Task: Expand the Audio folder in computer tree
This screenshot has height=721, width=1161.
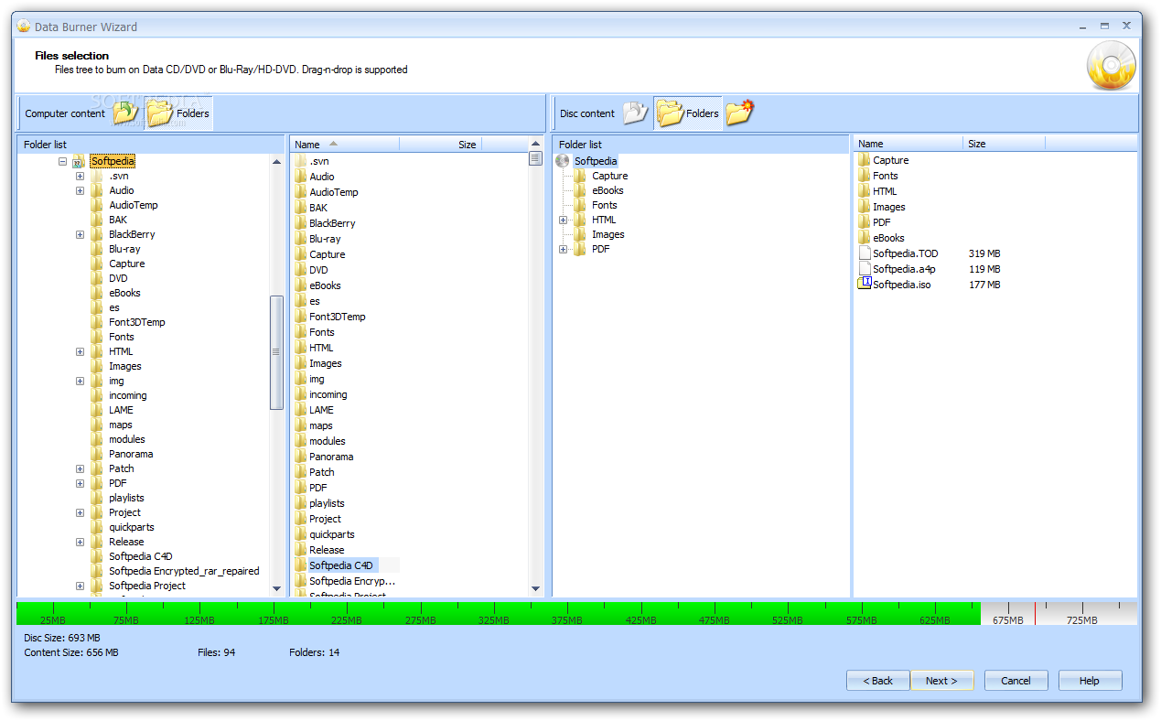Action: tap(80, 190)
